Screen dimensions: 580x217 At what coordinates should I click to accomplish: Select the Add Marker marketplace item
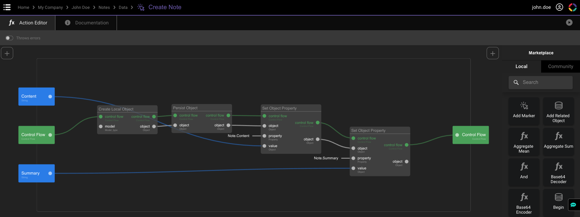coord(524,111)
